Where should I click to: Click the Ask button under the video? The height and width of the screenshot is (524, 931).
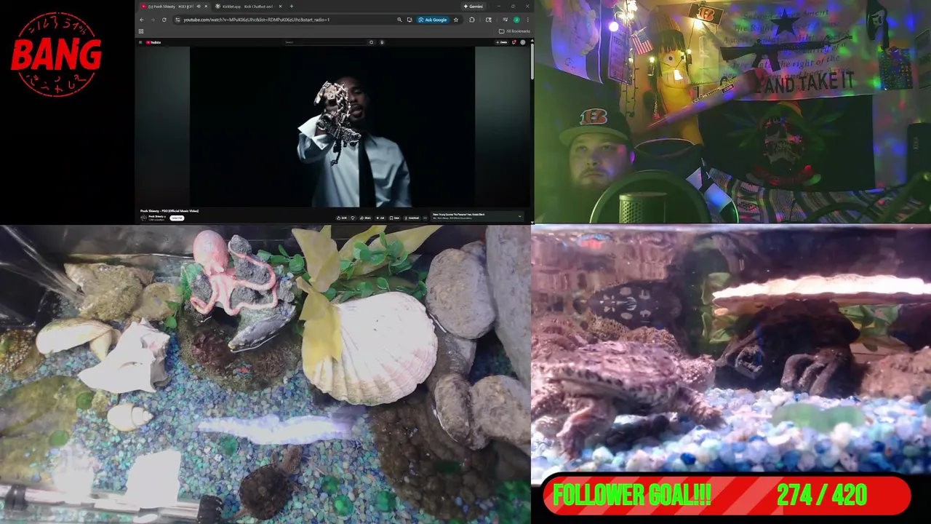tap(380, 218)
